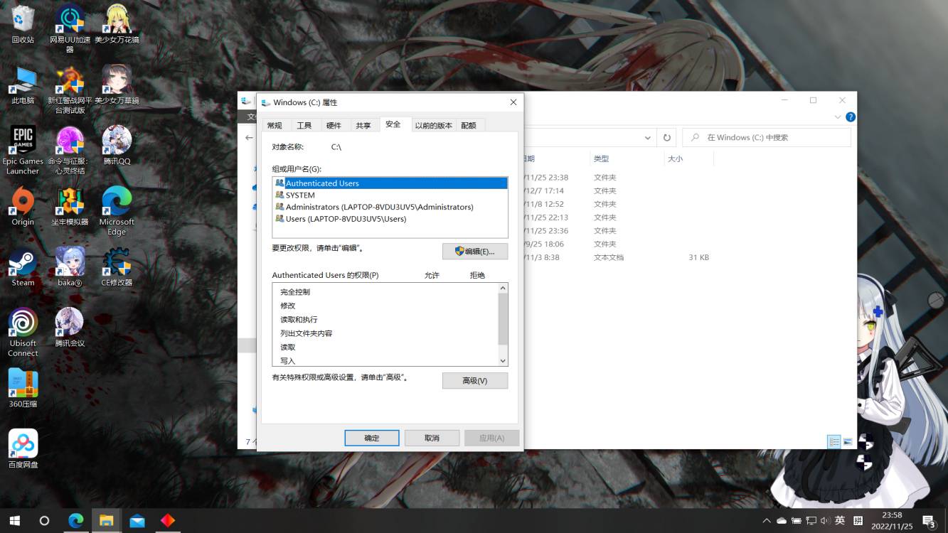Launch the 腾讯QQ desktop icon
This screenshot has width=948, height=533.
click(117, 146)
